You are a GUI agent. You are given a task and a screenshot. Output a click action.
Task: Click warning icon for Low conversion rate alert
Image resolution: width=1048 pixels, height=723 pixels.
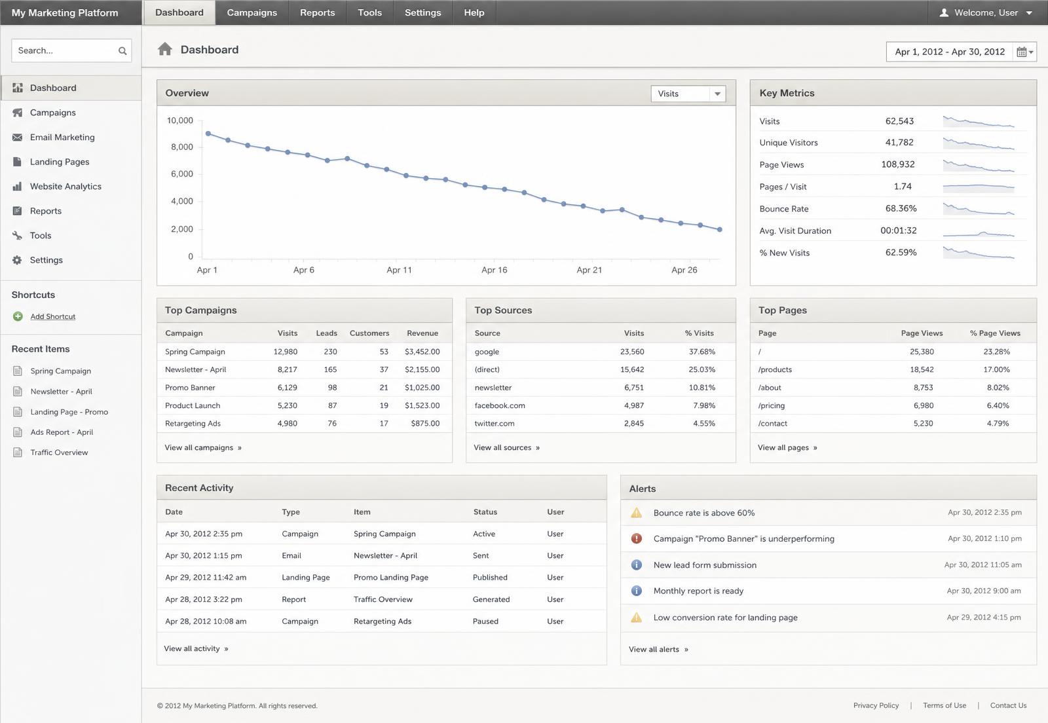(x=636, y=618)
